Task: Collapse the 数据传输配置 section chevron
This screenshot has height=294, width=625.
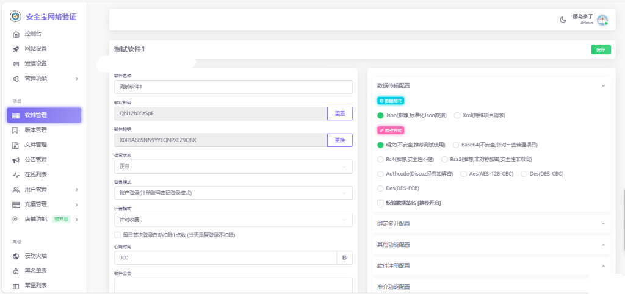Action: point(603,85)
